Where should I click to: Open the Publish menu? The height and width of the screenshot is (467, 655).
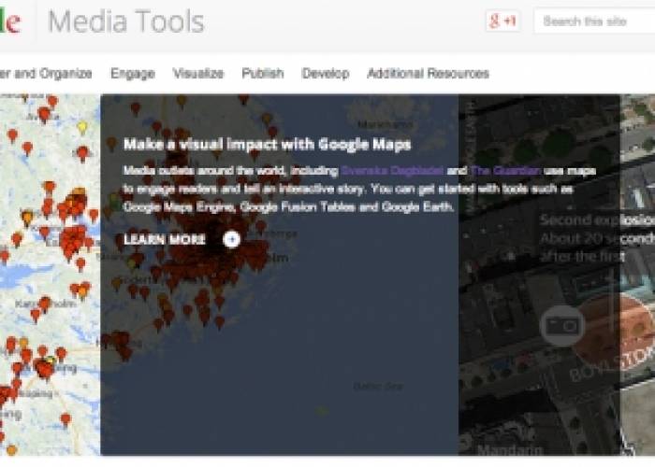click(263, 74)
